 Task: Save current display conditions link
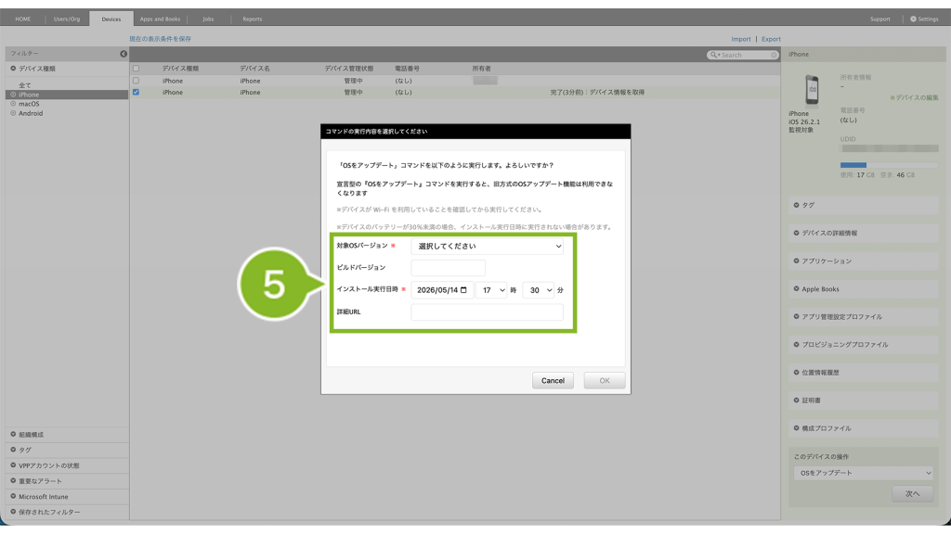pos(160,39)
